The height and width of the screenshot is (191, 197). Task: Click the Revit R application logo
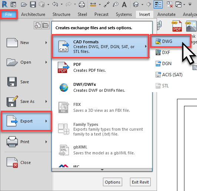pos(5,4)
